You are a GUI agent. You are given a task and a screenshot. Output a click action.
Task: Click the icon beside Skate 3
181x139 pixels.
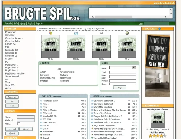[x=41, y=138]
